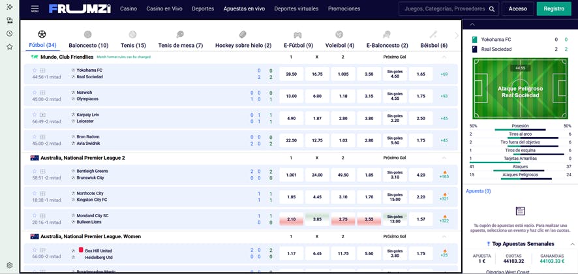The width and height of the screenshot is (578, 274).
Task: Open the top sidebar sparkle icon
Action: [x=10, y=7]
